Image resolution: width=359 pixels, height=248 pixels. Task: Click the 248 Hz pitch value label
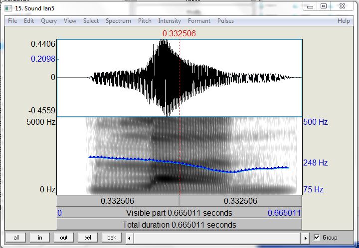[316, 163]
